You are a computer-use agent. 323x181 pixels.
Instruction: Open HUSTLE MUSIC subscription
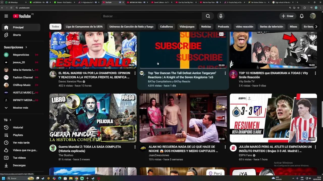[x=21, y=93]
